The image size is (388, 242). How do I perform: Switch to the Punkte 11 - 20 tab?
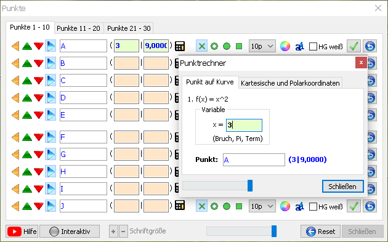[x=78, y=28]
